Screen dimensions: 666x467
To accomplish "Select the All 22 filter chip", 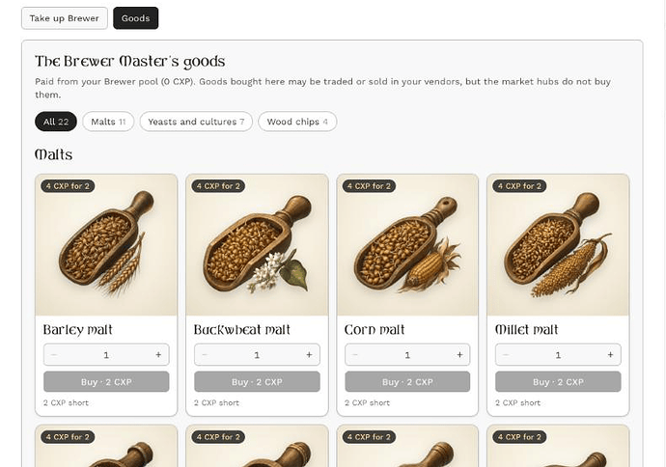I will (56, 122).
